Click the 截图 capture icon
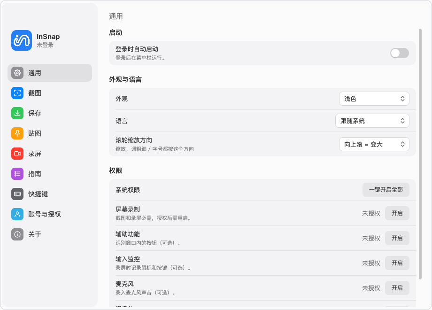The image size is (432, 310). (17, 93)
